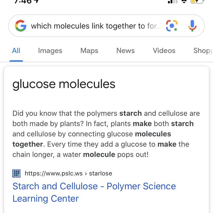Open the partially visible Shopping tab
Image resolution: width=213 pixels, height=213 pixels.
pyautogui.click(x=203, y=50)
